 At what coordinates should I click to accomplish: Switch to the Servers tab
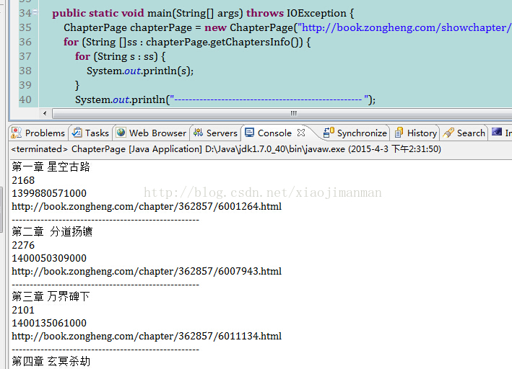(215, 133)
